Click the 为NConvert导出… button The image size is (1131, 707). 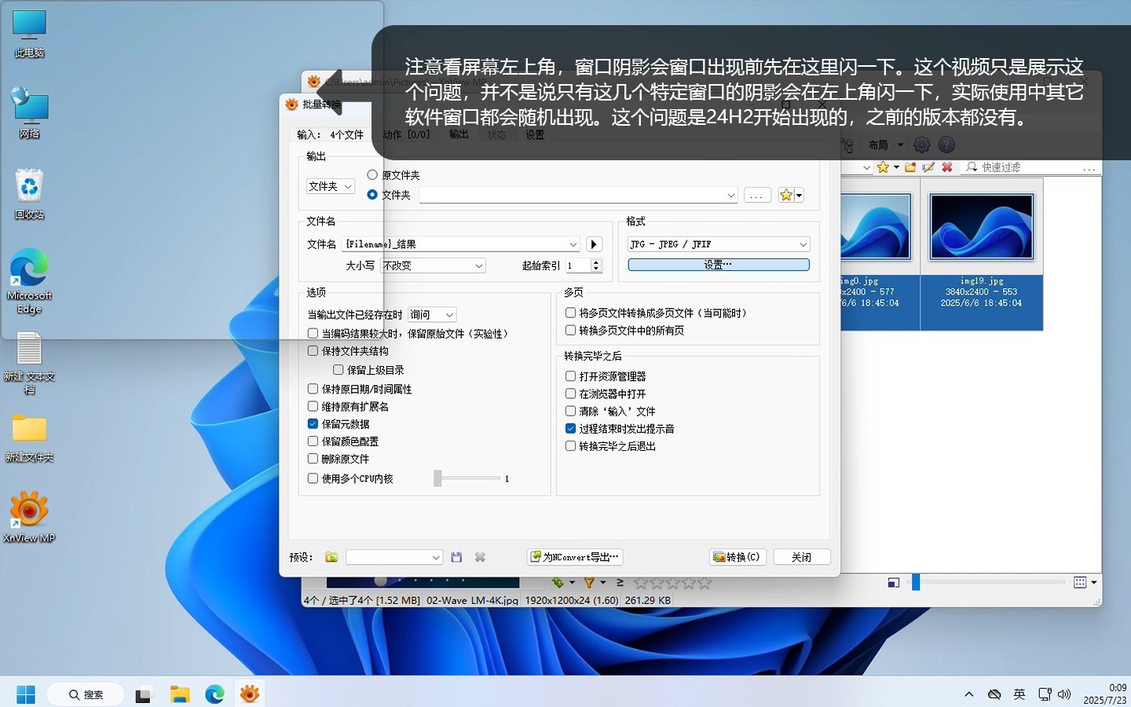click(x=575, y=557)
